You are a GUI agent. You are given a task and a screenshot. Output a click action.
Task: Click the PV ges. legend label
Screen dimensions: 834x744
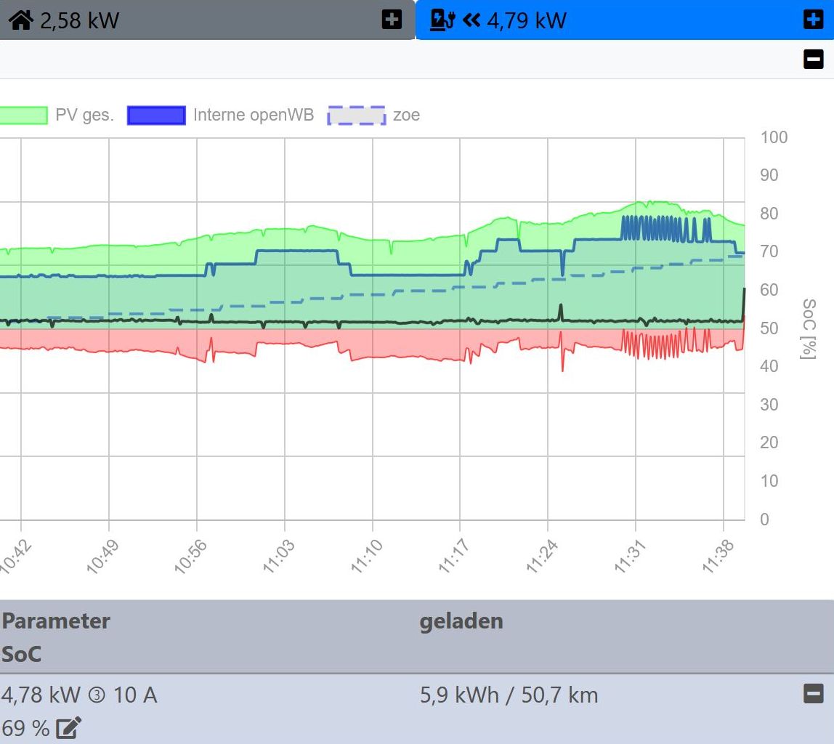pyautogui.click(x=84, y=116)
